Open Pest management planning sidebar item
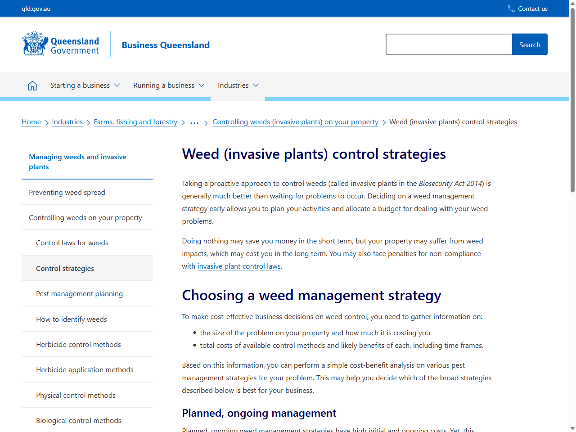 (87, 293)
